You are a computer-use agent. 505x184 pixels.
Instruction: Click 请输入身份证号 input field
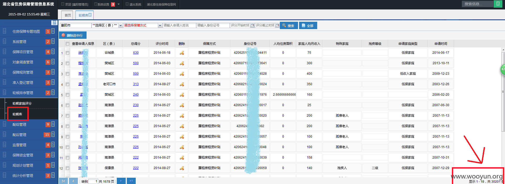click(x=213, y=25)
